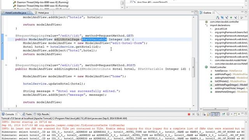The width and height of the screenshot is (249, 140).
Task: Collapse the edditingHotel method fold marker
Action: click(6, 65)
